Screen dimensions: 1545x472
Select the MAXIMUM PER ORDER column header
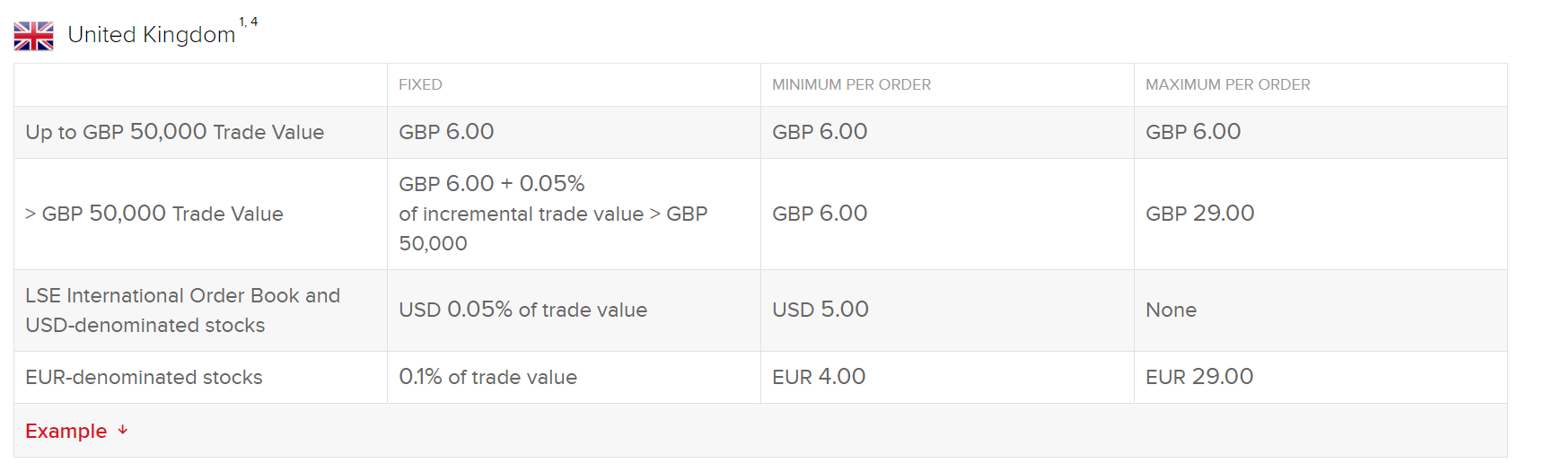tap(1227, 84)
